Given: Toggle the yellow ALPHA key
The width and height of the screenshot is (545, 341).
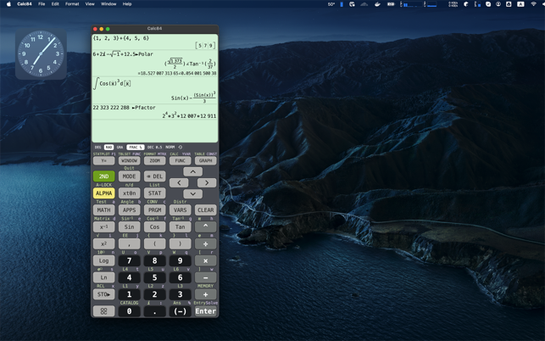Looking at the screenshot, I should click(104, 193).
